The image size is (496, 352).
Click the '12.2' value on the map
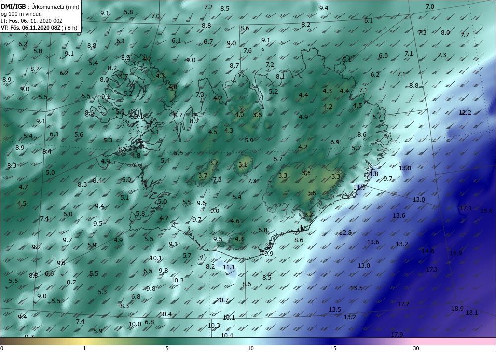pyautogui.click(x=465, y=112)
